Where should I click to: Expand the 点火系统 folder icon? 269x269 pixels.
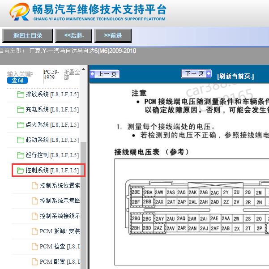(21, 125)
